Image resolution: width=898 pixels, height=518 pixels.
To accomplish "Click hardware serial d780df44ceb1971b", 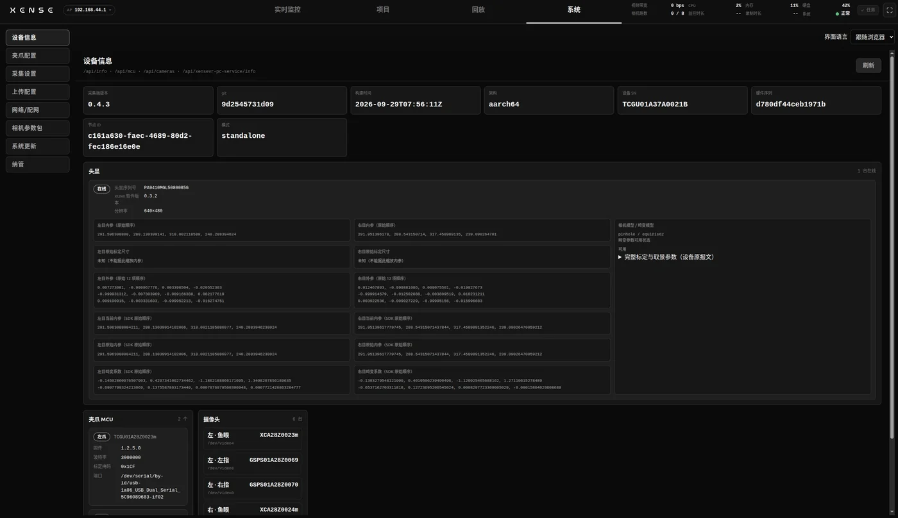I will click(x=791, y=104).
